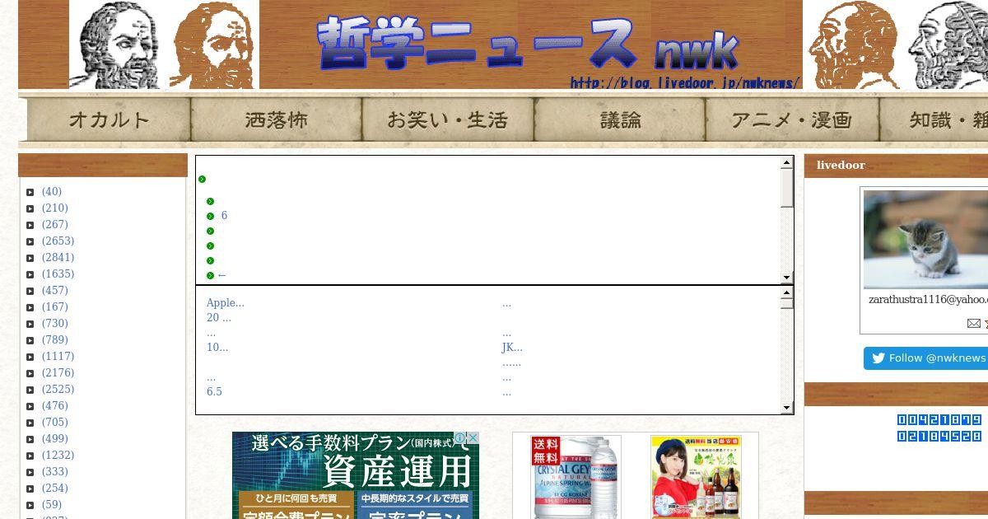Open the 'JK...' headline link
Viewport: 988px width, 519px height.
click(512, 348)
